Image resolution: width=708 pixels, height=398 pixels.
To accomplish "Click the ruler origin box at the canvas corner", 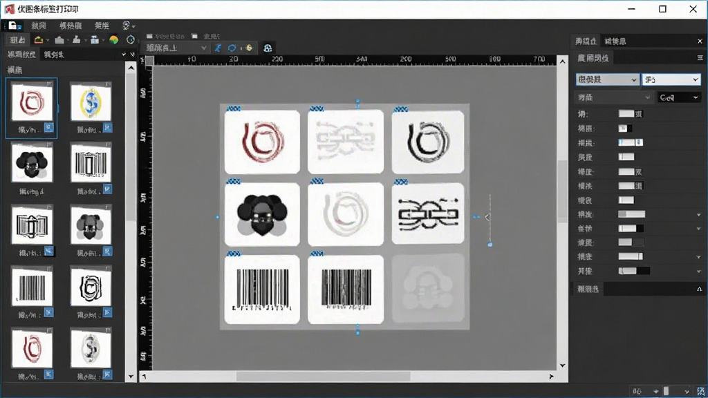I will coord(149,61).
